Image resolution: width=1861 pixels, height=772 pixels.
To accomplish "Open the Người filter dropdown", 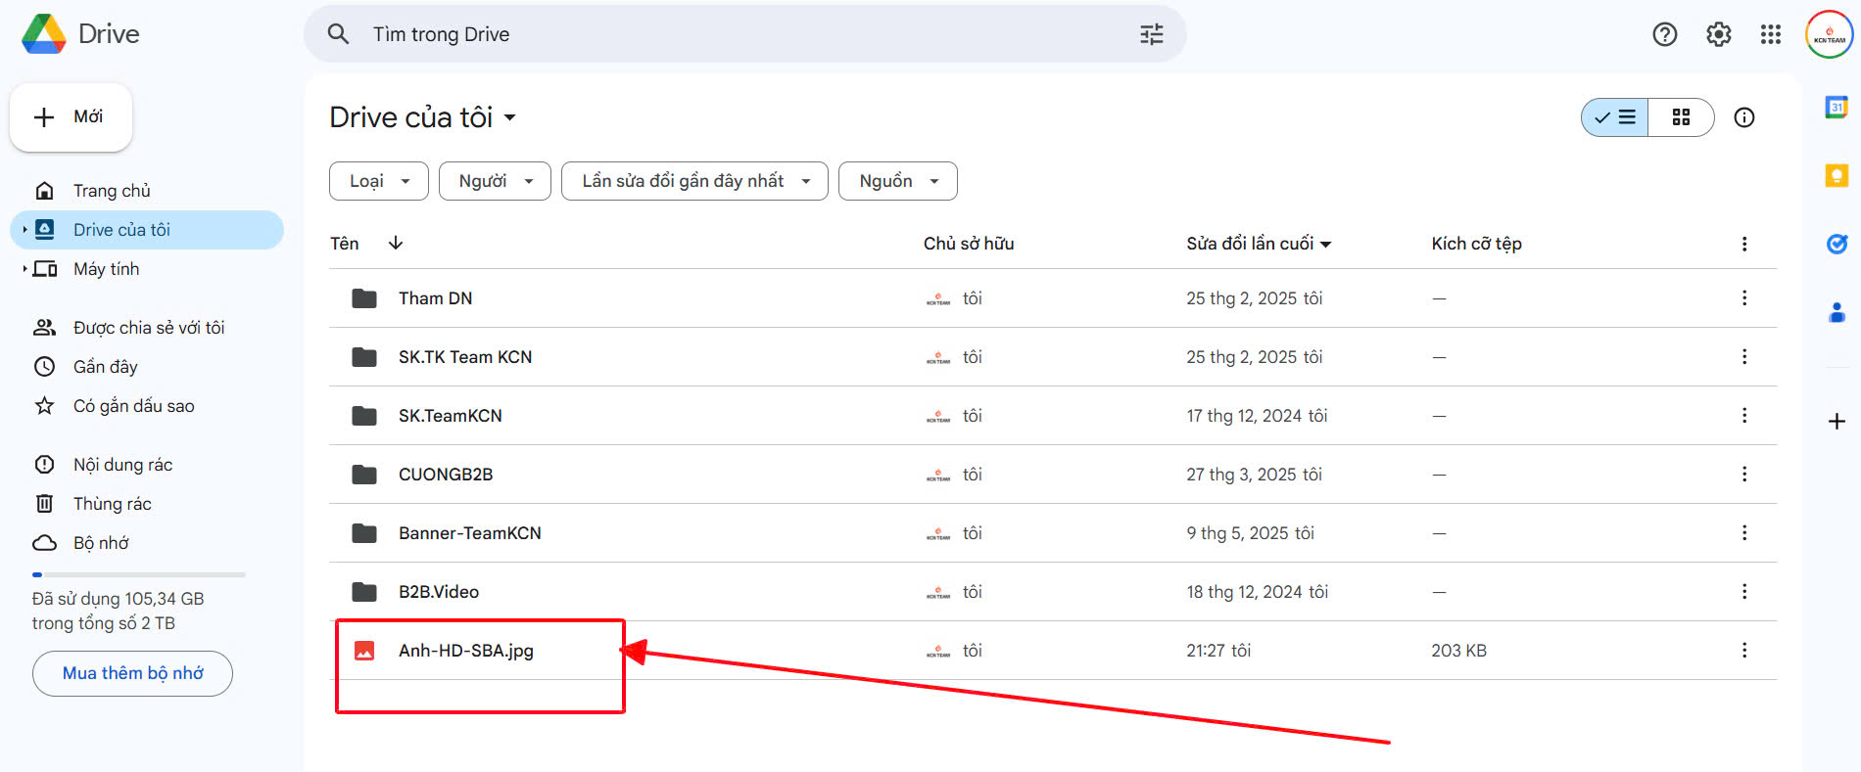I will (x=495, y=181).
